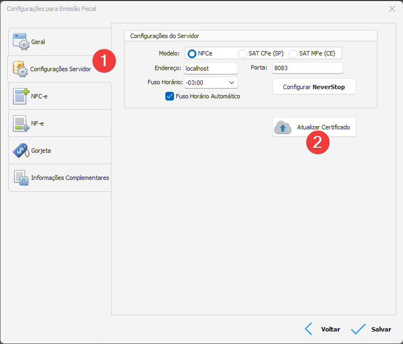This screenshot has height=344, width=403.
Task: Click the Informações Complementares document icon
Action: pos(21,178)
